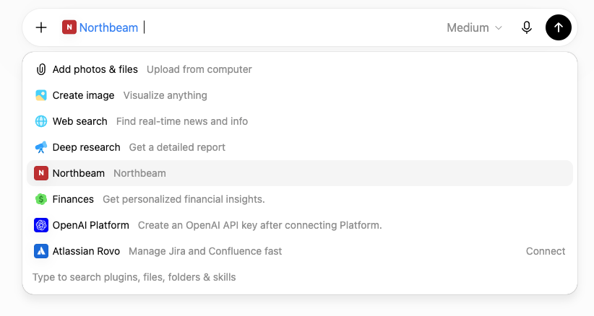Click the red Northbeam chip icon
The height and width of the screenshot is (316, 594).
pos(69,27)
